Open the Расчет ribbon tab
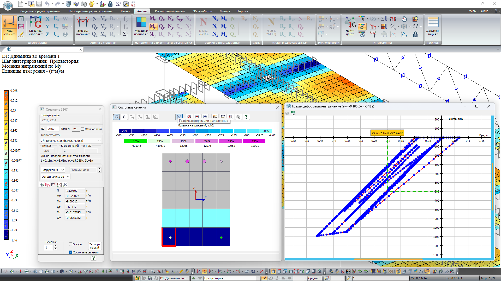501x281 pixels. click(x=125, y=11)
